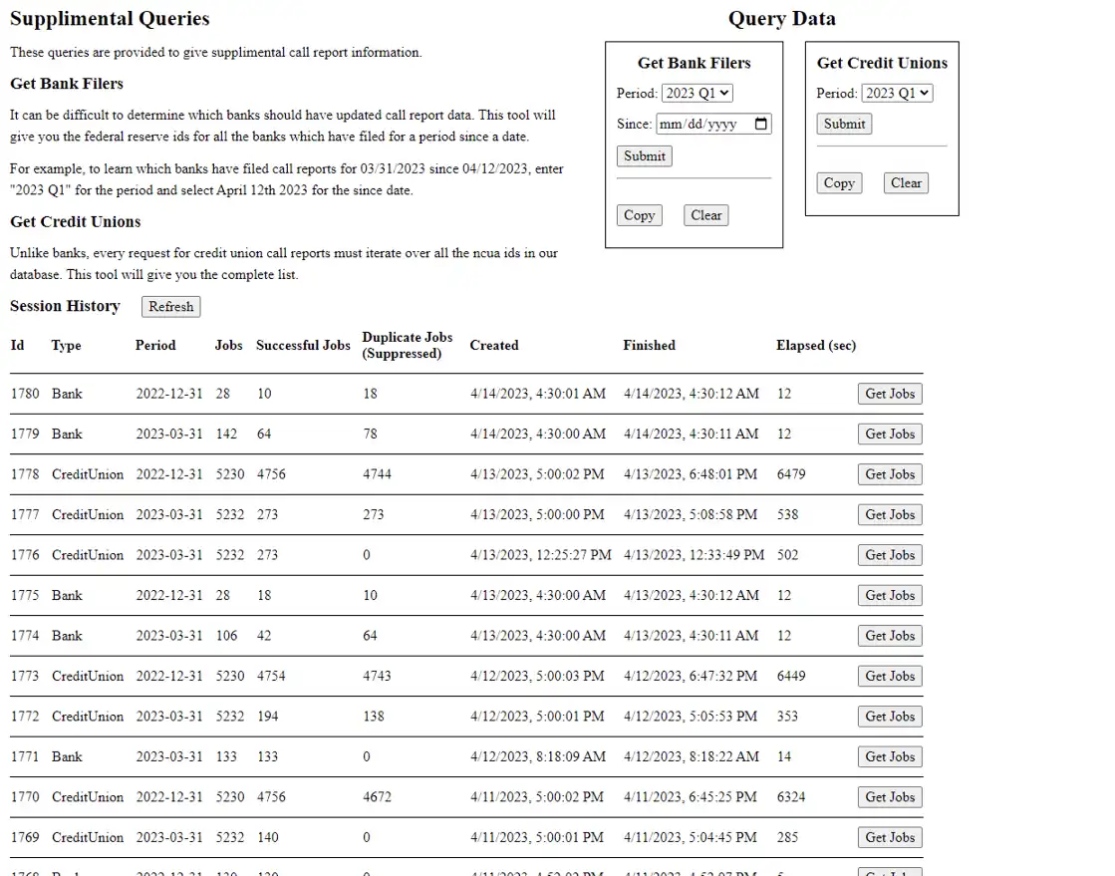This screenshot has height=876, width=1115.
Task: Click the Query Data heading
Action: [781, 19]
